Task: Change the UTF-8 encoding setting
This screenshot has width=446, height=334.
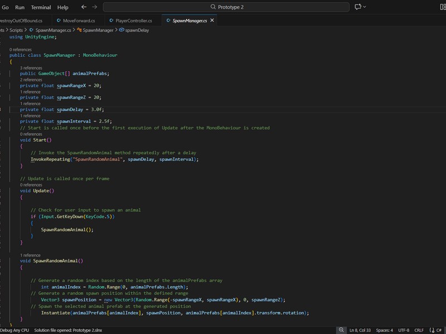Action: (x=404, y=330)
